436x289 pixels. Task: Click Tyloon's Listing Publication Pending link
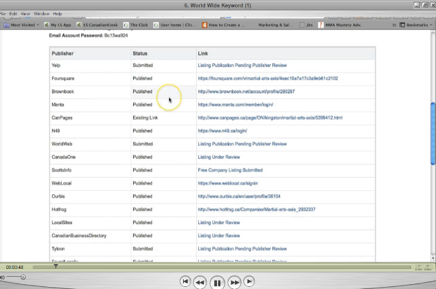[x=242, y=249]
